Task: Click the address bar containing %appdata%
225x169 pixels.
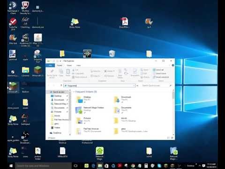Action: 99,85
